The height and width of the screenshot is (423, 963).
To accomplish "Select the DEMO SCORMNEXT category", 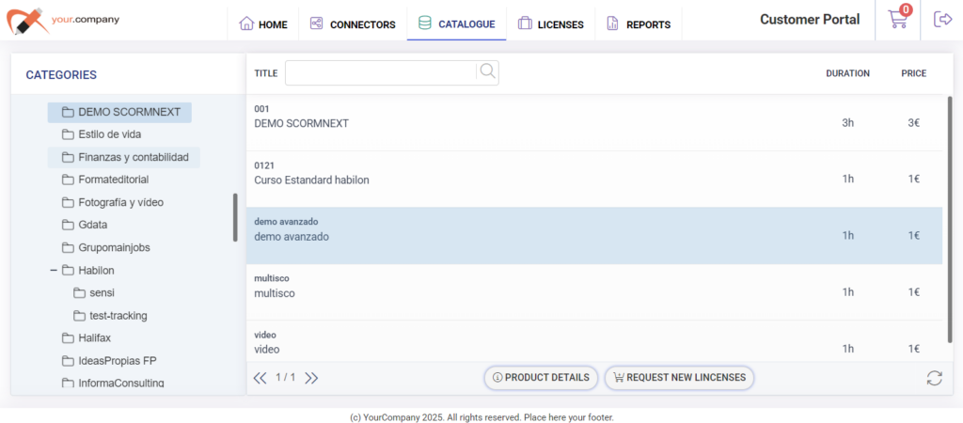I will pos(119,113).
